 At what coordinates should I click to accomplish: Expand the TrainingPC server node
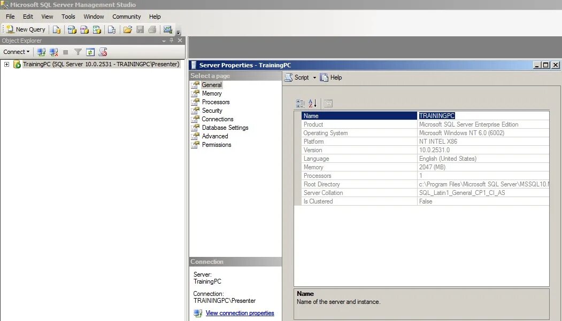tap(6, 64)
